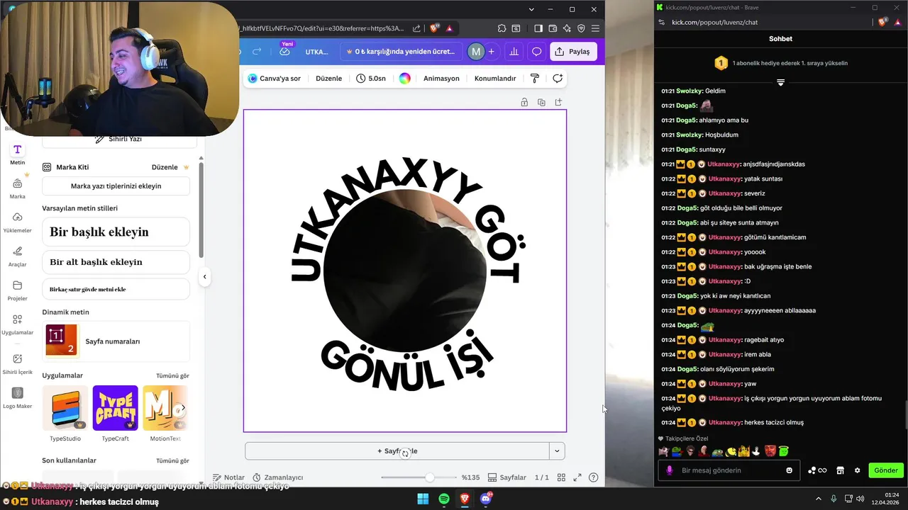
Task: Open Brave hamburger main menu
Action: pos(595,28)
